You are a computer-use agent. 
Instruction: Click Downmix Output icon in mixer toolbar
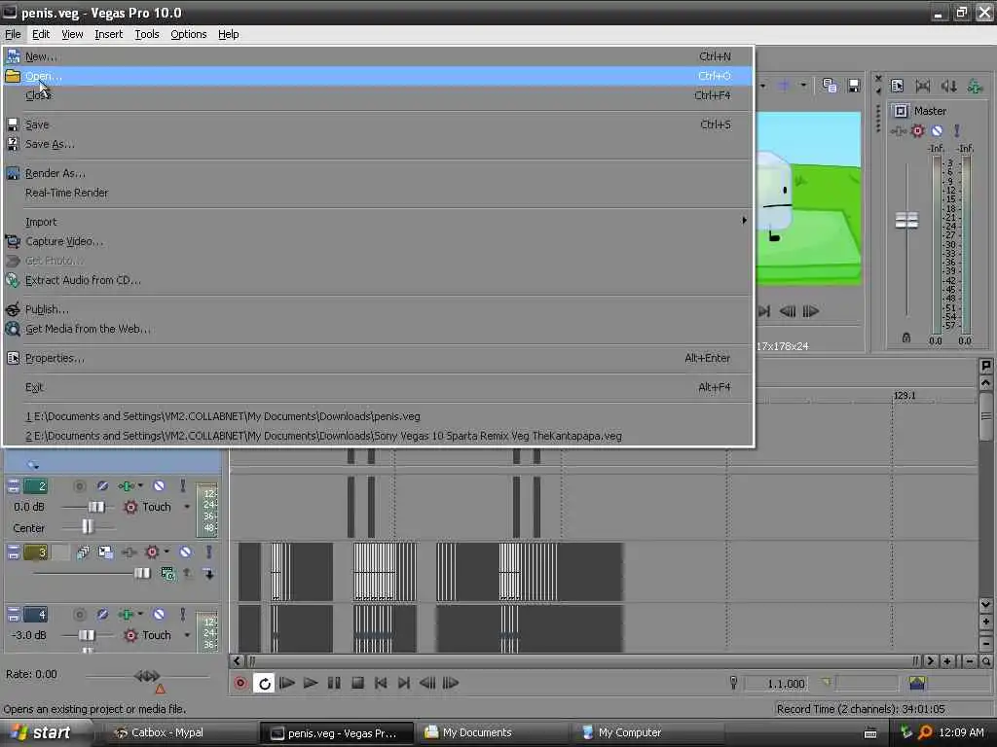(923, 86)
